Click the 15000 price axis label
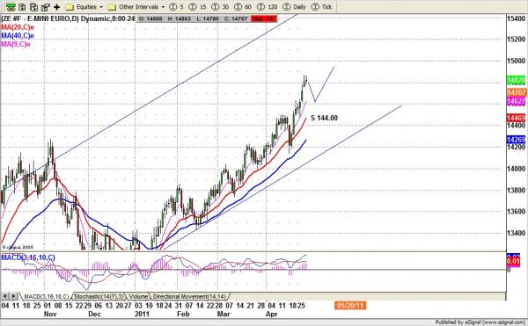Image resolution: width=528 pixels, height=326 pixels. (x=517, y=61)
